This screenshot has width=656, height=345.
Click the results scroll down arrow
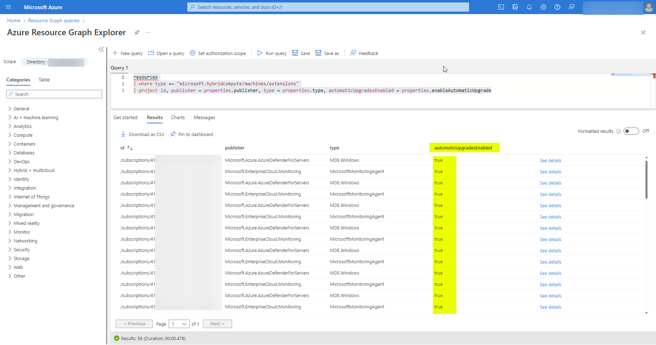(x=646, y=313)
